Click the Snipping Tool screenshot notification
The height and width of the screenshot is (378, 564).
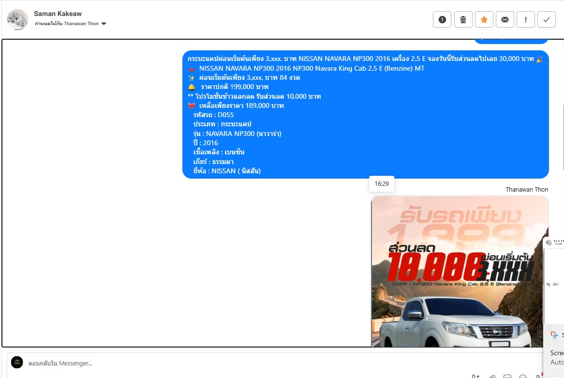[x=554, y=351]
